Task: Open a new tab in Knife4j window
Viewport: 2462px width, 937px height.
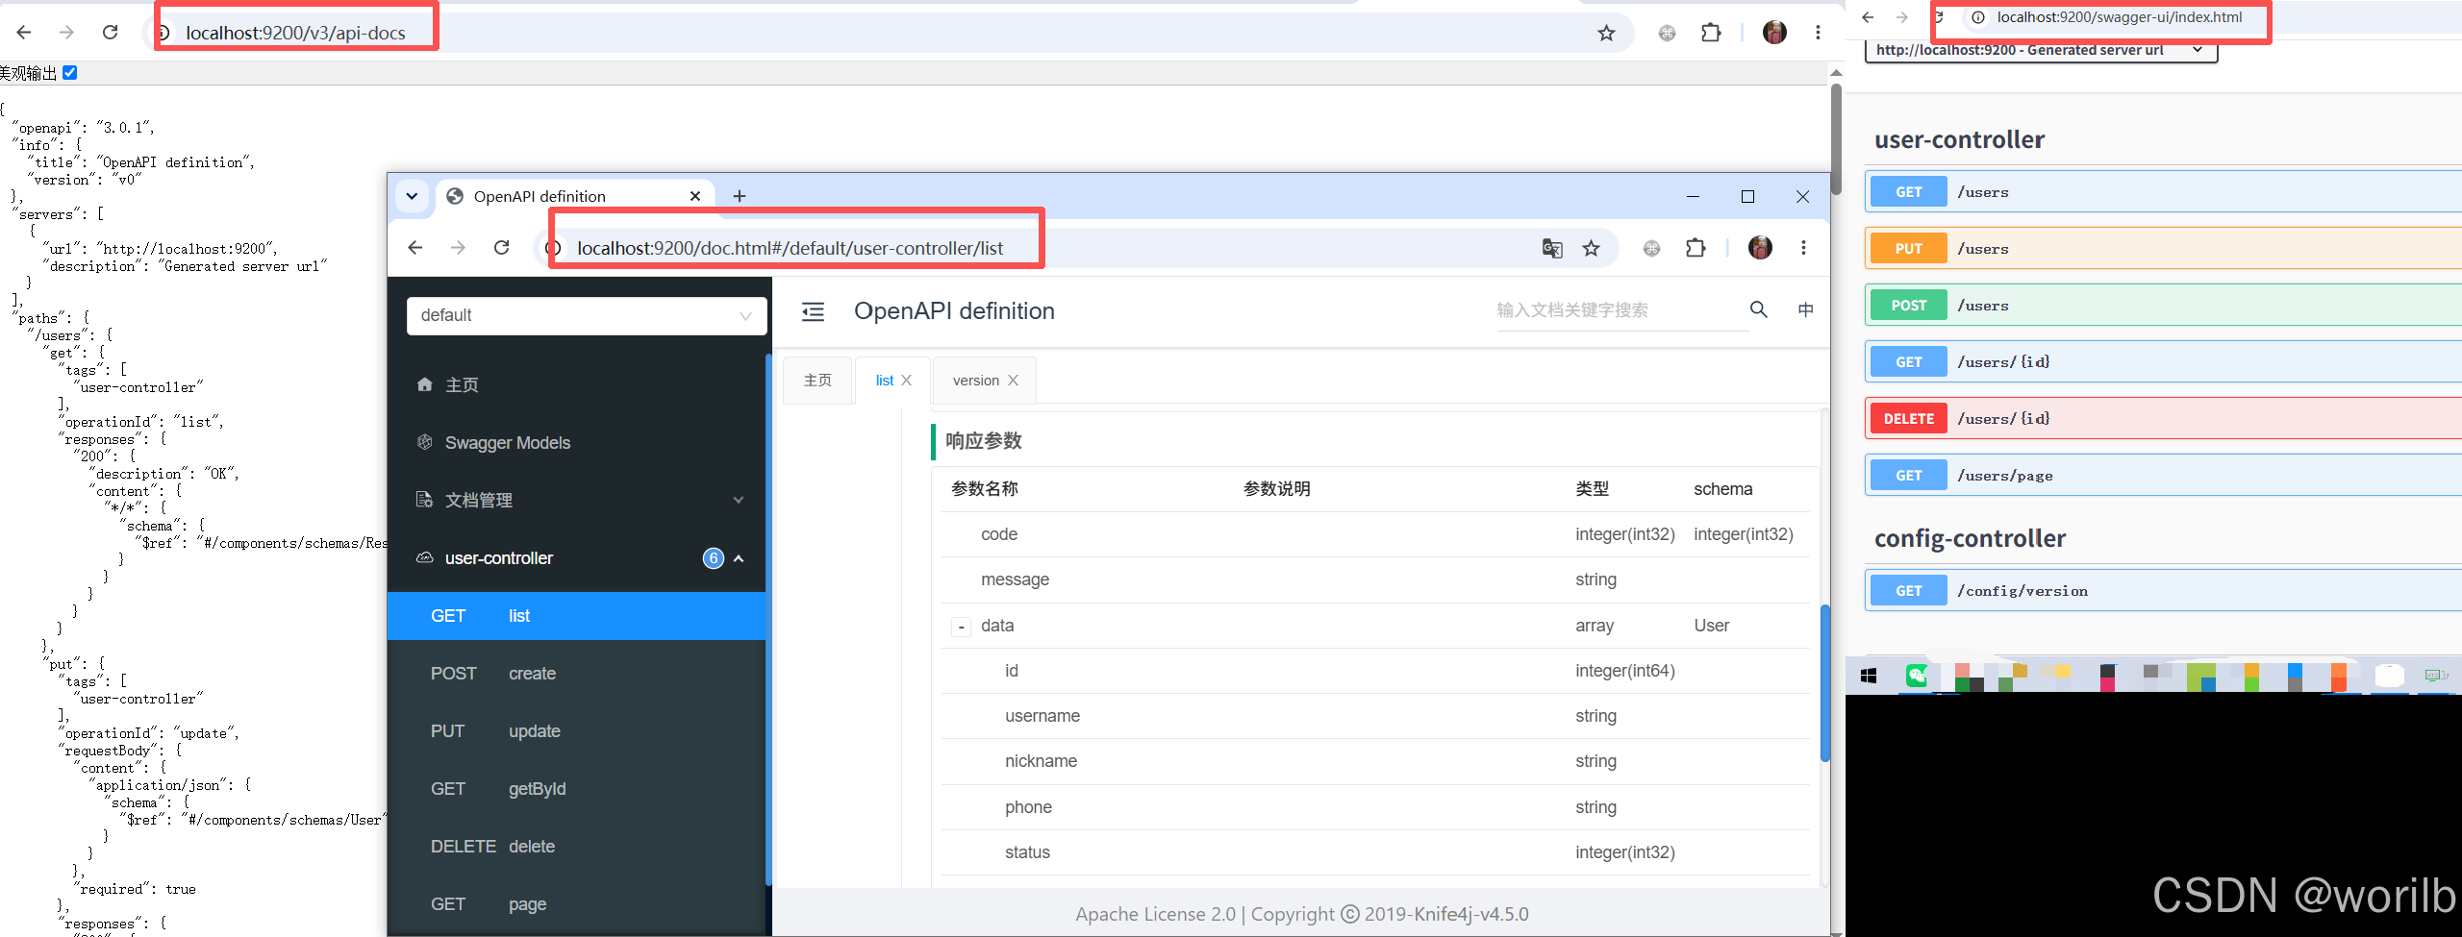Action: [x=740, y=196]
